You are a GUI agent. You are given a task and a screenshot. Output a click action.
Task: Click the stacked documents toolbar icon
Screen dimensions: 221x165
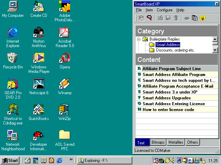195,18
